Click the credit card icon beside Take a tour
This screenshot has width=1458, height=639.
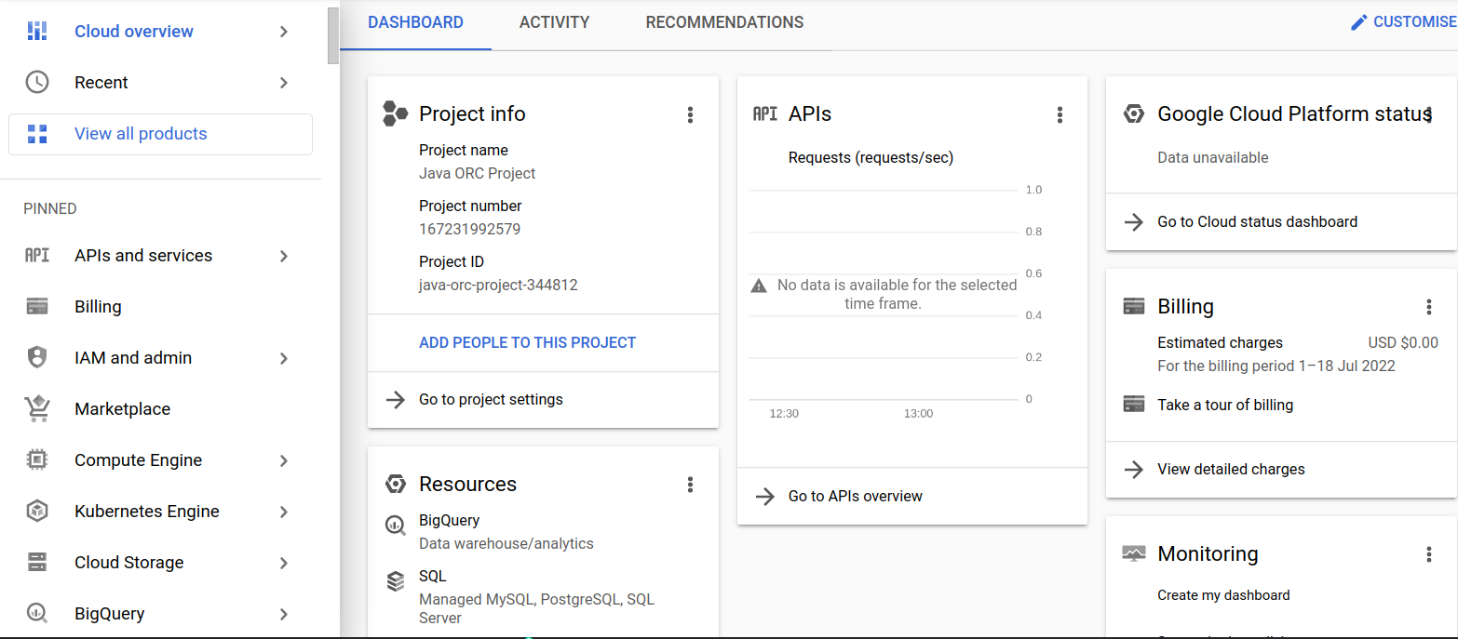(x=1133, y=404)
